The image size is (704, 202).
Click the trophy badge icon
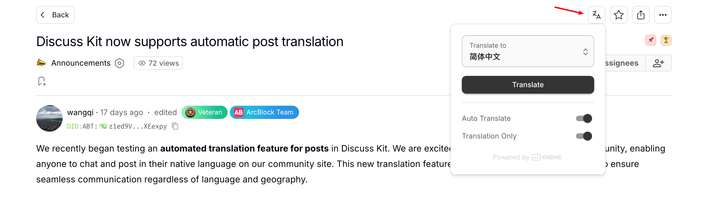[666, 40]
